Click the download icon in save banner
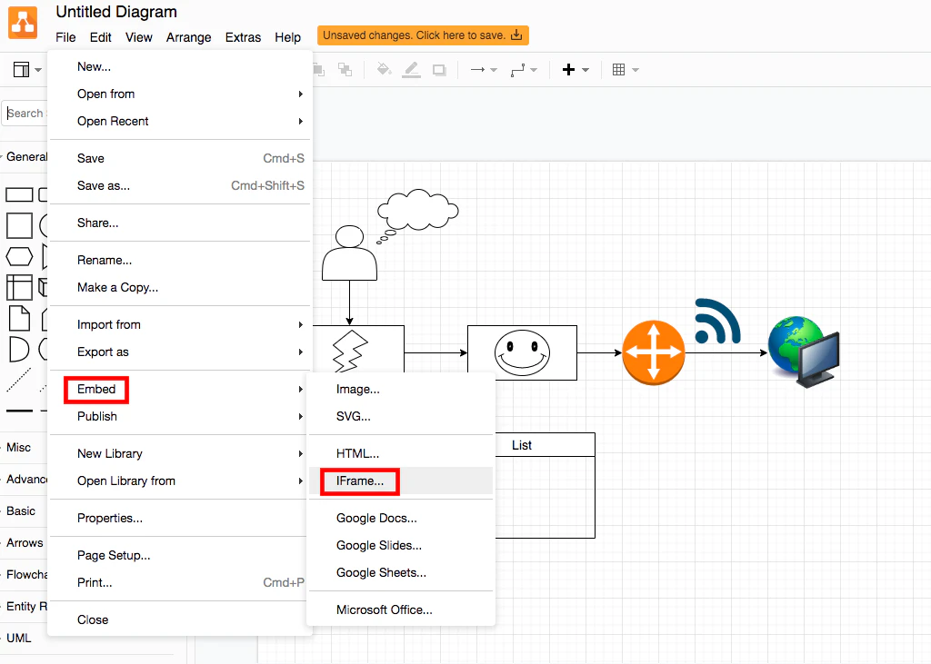 (x=516, y=35)
